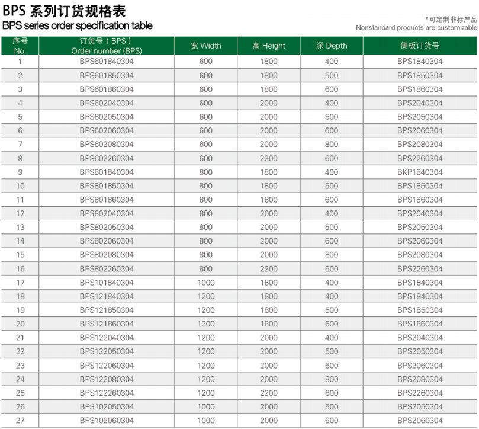Click the '侧板订货号' column header

[420, 46]
